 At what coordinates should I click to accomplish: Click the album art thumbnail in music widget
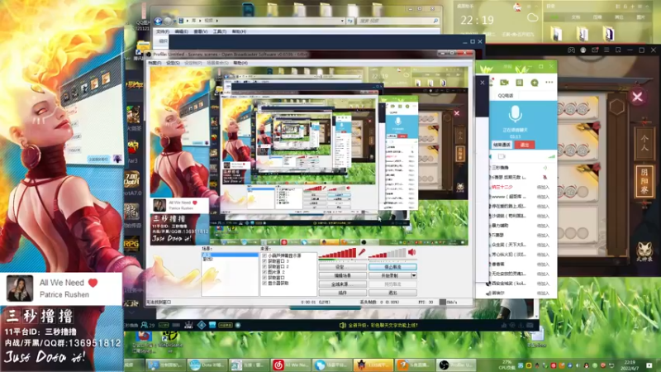pyautogui.click(x=20, y=289)
